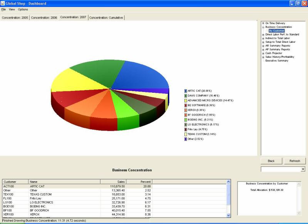Click BOEING INC. light green legend swatch
The width and height of the screenshot is (308, 224).
pos(186,120)
